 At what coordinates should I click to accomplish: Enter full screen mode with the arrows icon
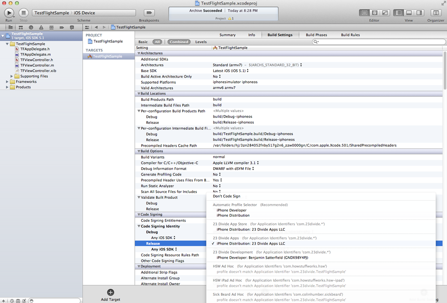(443, 3)
